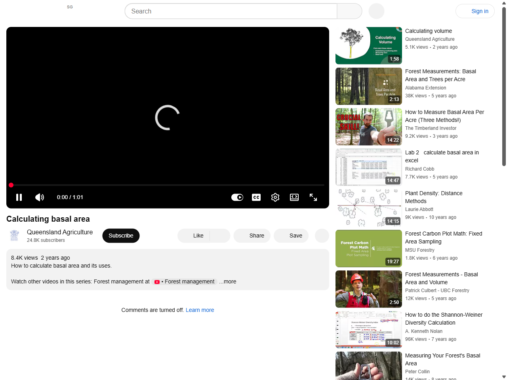507x380 pixels.
Task: Dislike the video
Action: tap(221, 236)
